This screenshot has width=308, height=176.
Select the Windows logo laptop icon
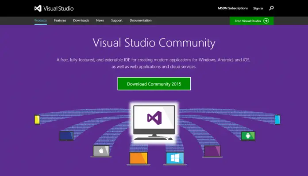click(175, 158)
